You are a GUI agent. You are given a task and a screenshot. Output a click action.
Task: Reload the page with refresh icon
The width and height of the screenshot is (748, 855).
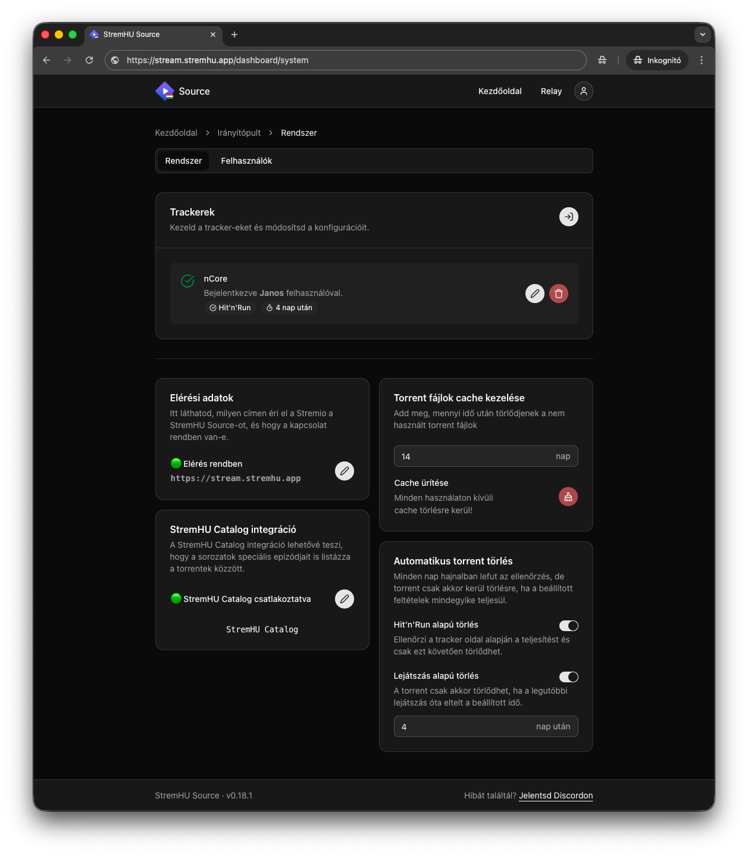pos(89,60)
